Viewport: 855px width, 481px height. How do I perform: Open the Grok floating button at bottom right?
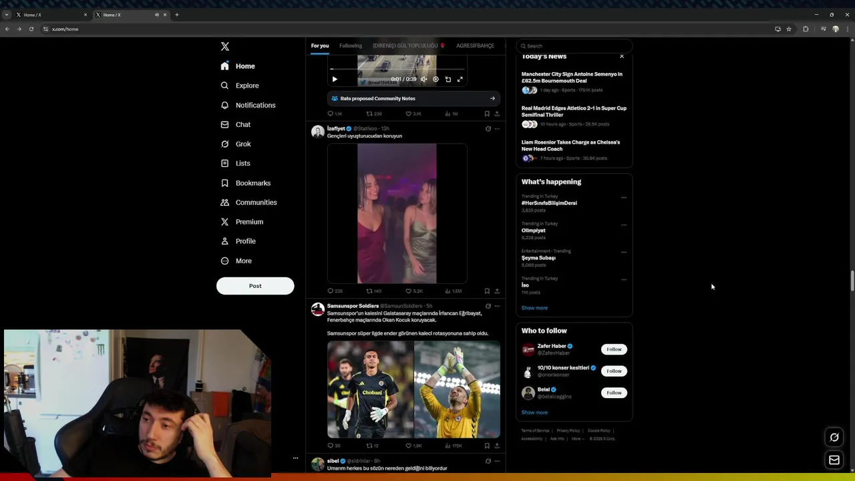coord(834,438)
